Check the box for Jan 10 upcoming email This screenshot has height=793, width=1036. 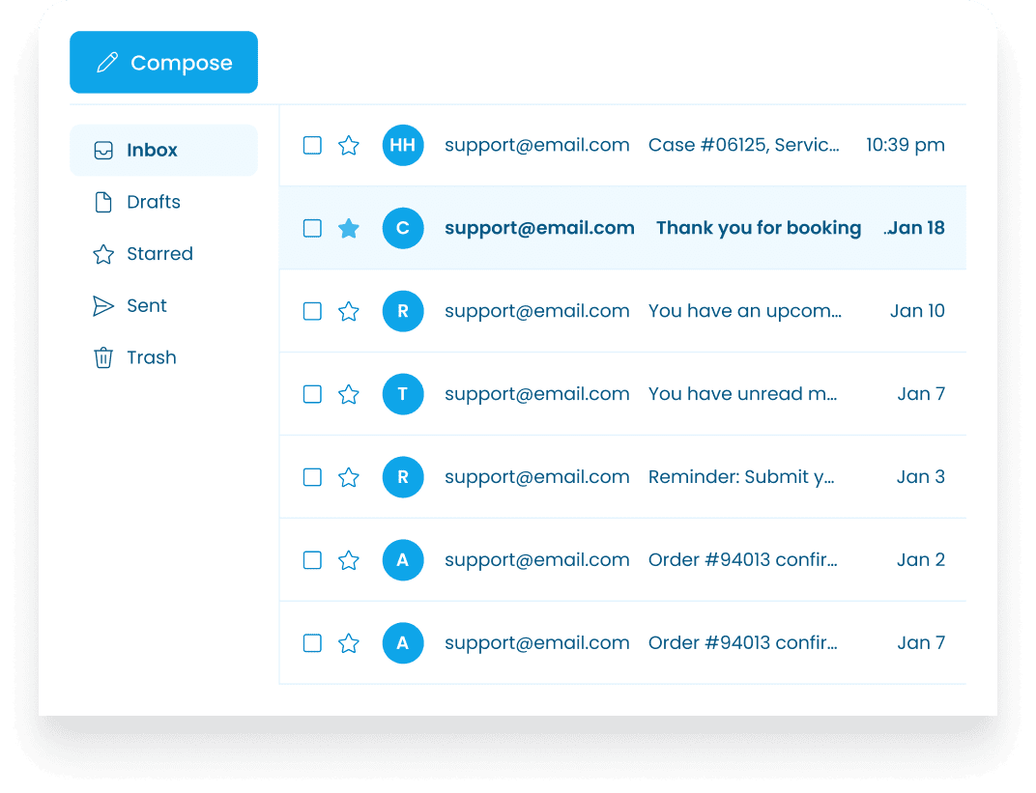312,311
